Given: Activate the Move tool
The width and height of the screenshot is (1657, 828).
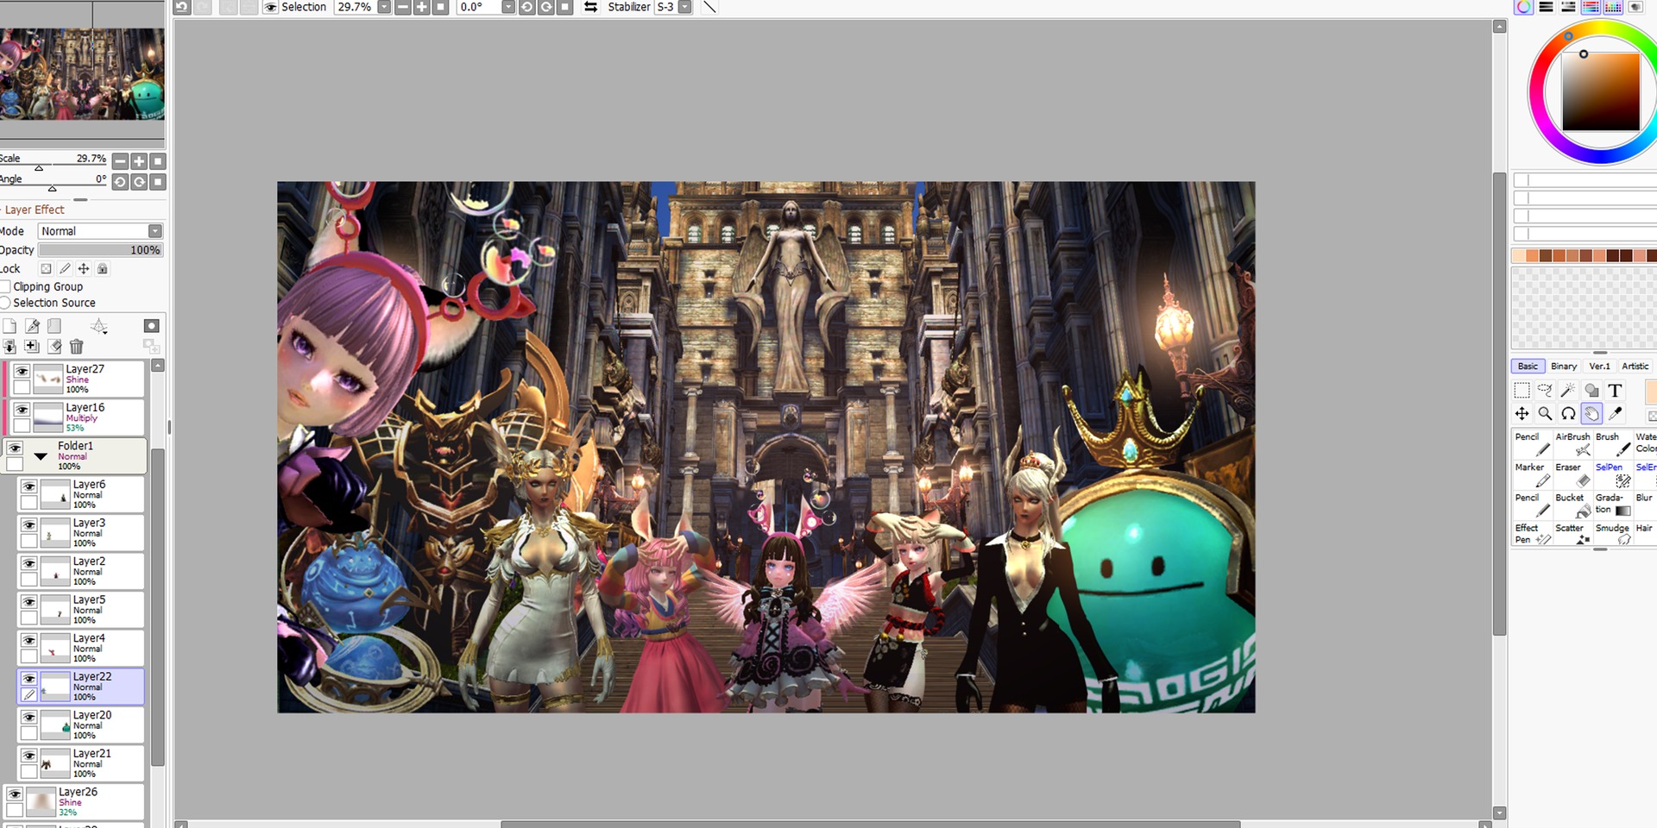Looking at the screenshot, I should coord(1522,414).
